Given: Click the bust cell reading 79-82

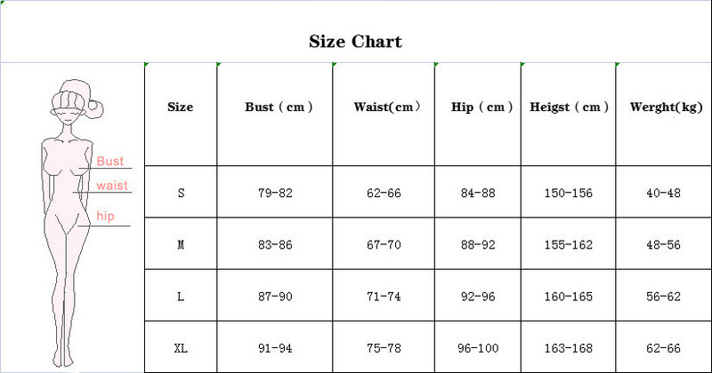Looking at the screenshot, I should pyautogui.click(x=275, y=194).
